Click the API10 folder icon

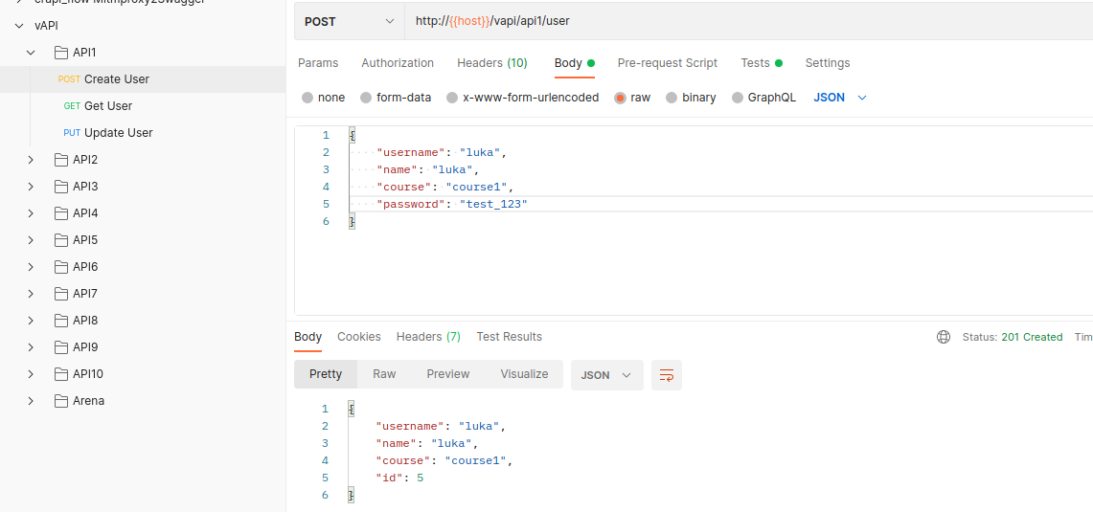point(61,374)
